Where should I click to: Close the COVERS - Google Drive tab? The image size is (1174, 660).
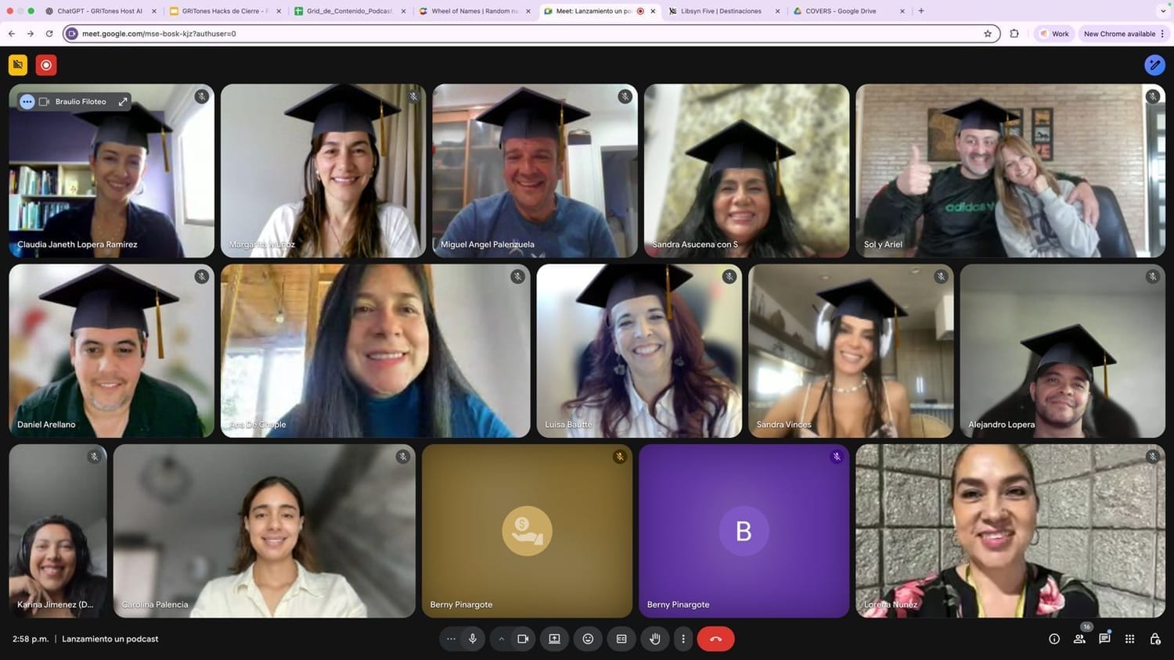[902, 11]
